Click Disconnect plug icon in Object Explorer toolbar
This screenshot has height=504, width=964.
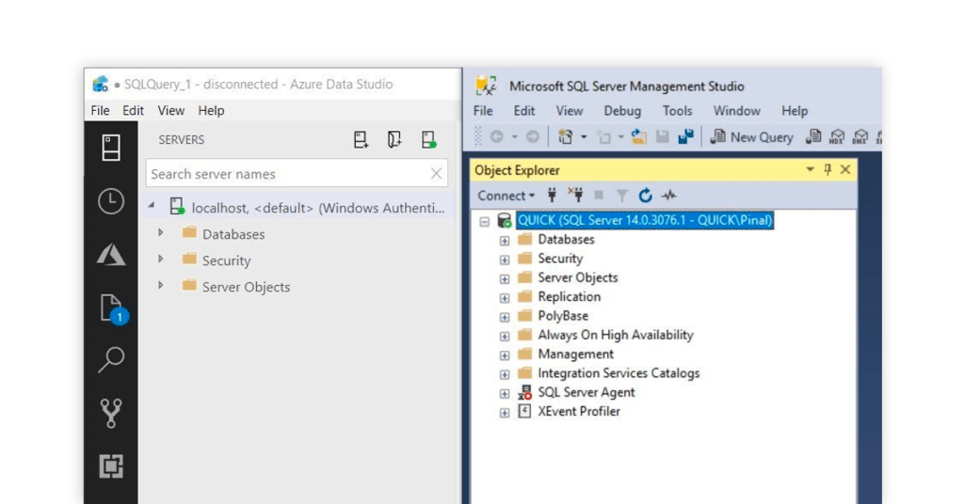click(575, 196)
